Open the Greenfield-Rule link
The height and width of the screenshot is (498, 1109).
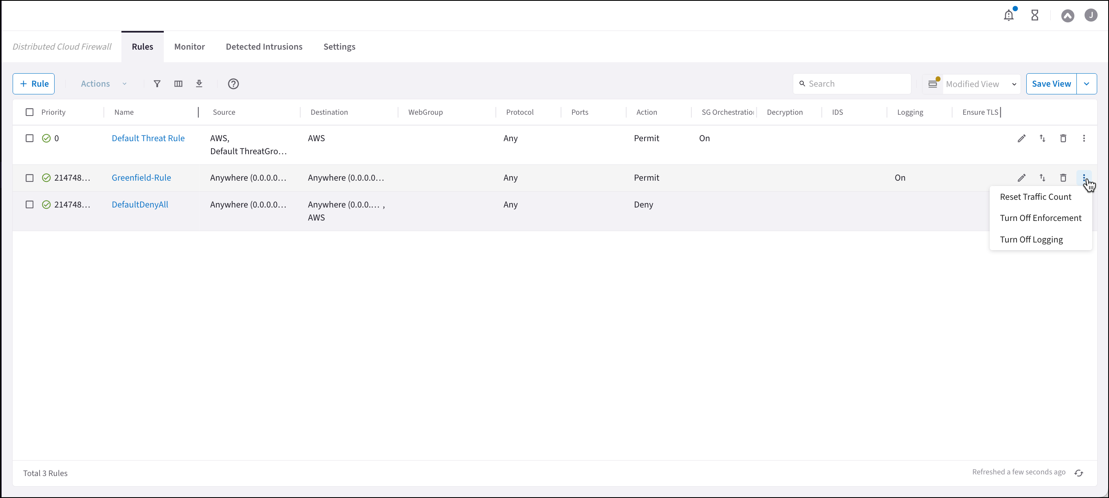(141, 177)
